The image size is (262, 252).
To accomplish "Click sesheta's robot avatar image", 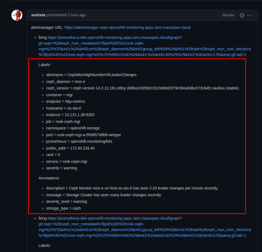I will click(17, 15).
